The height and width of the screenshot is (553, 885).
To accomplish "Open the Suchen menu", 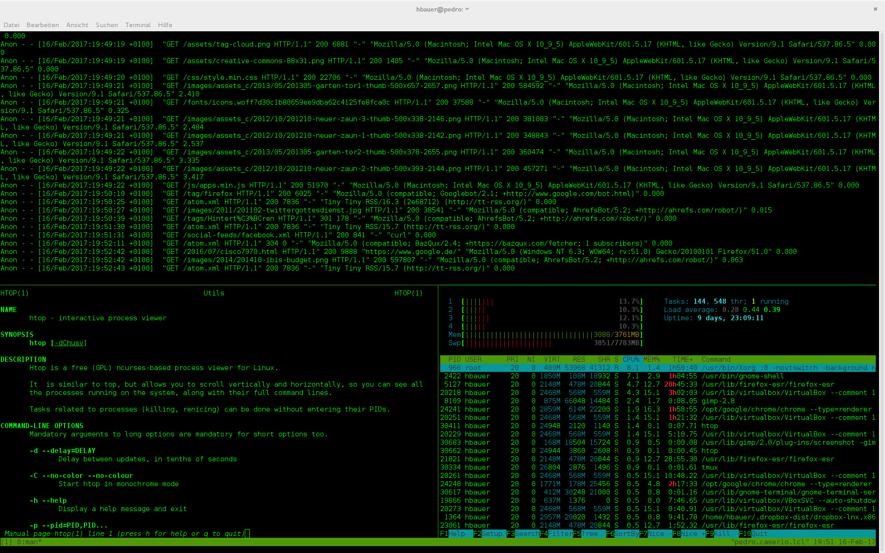I will (106, 25).
